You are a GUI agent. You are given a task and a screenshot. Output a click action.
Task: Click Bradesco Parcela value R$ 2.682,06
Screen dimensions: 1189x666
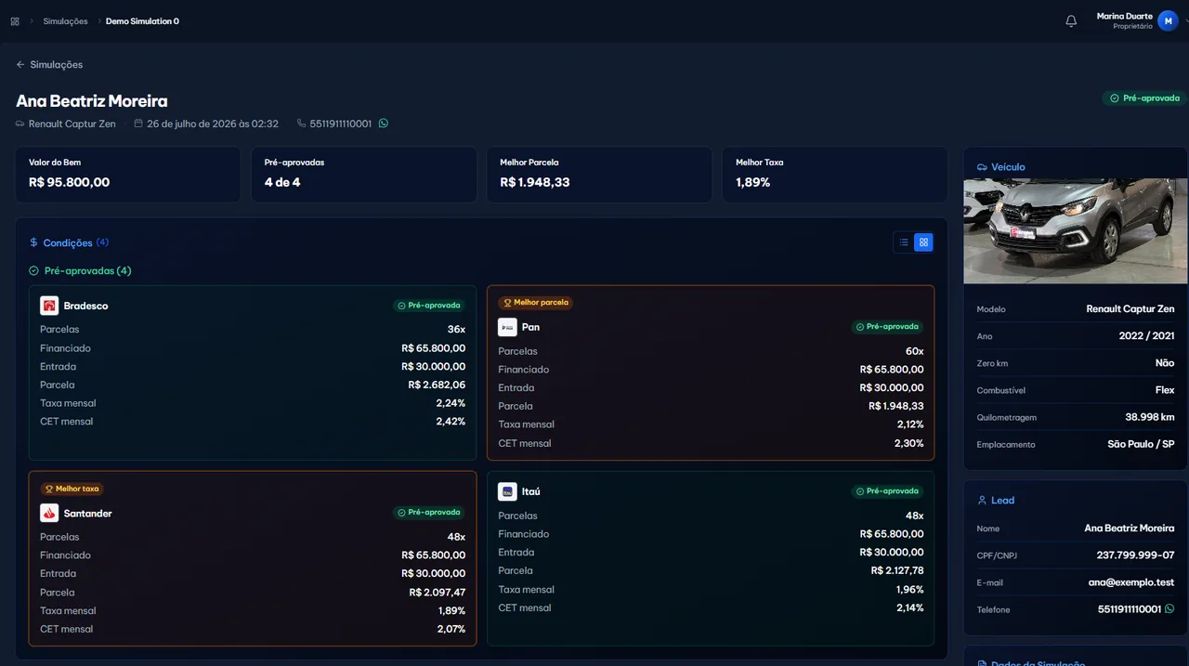437,385
